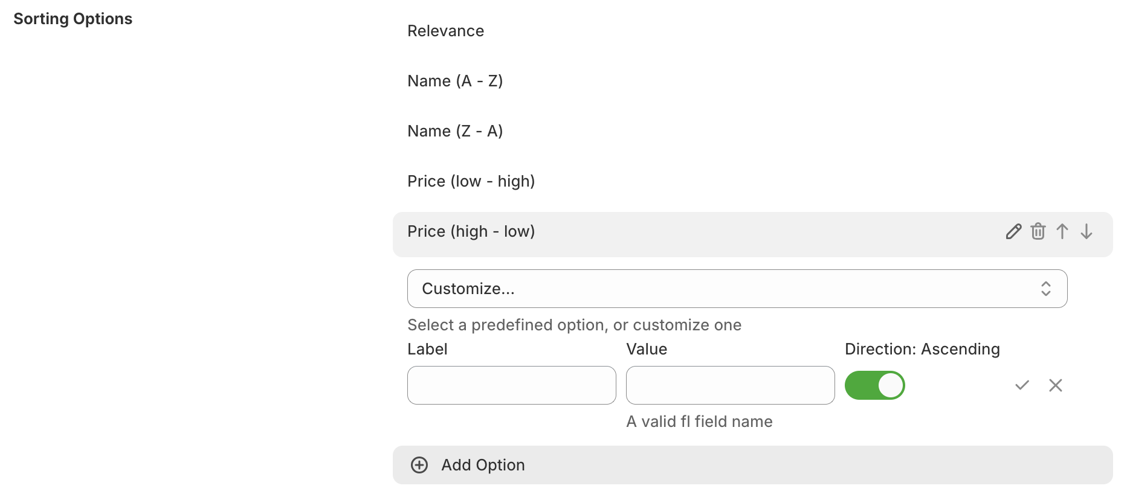This screenshot has width=1130, height=500.
Task: Click the pencil edit icon for Price (high - low)
Action: [x=1013, y=232]
